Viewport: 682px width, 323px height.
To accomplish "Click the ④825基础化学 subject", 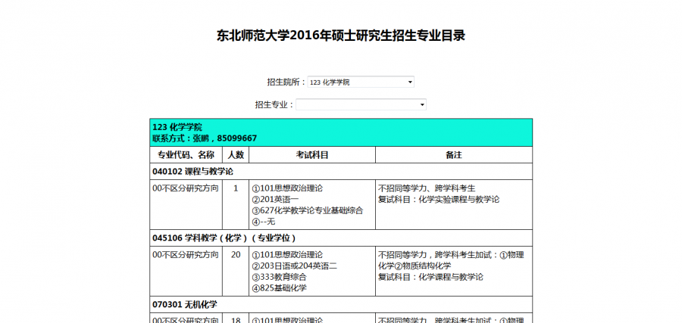I will pos(279,288).
